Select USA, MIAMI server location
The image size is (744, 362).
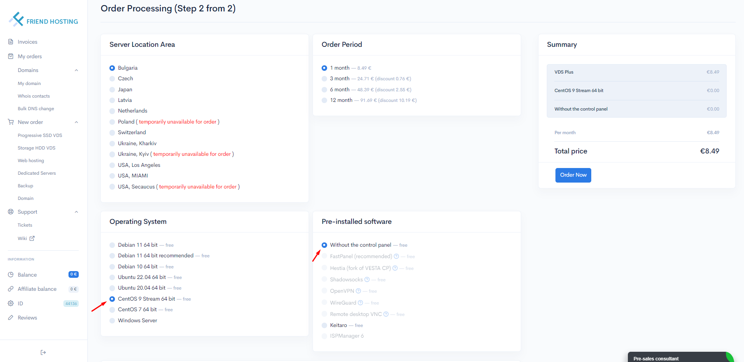(112, 176)
